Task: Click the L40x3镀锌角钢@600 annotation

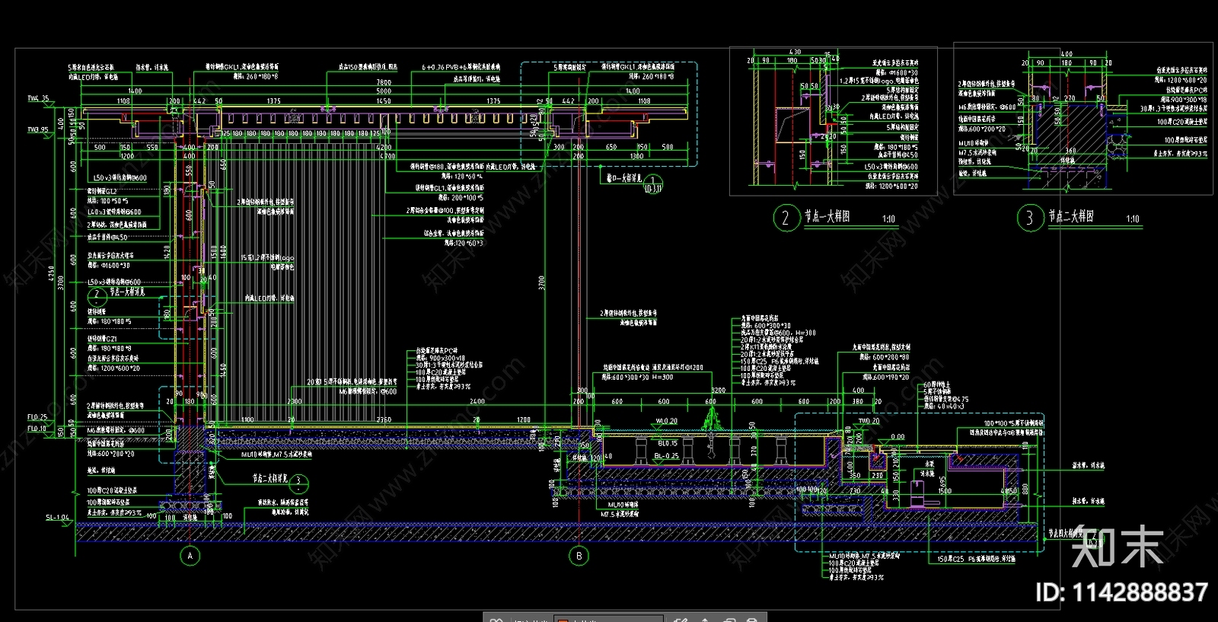Action: pos(114,212)
